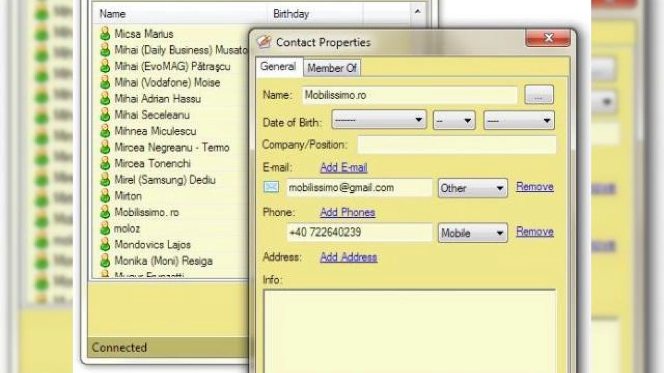Click contact icon beside Mihai Seceleanu
The width and height of the screenshot is (664, 373).
[105, 115]
